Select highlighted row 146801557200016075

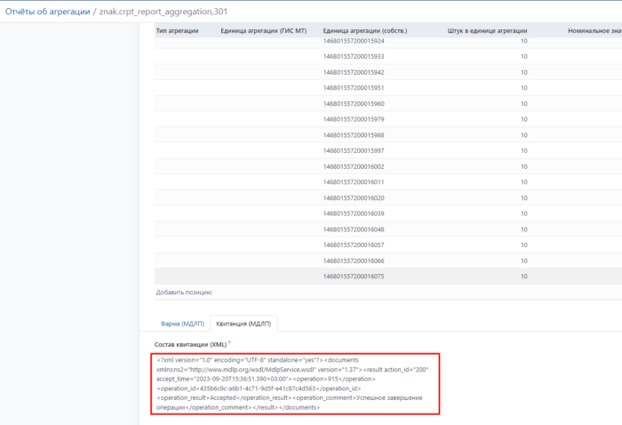(354, 277)
